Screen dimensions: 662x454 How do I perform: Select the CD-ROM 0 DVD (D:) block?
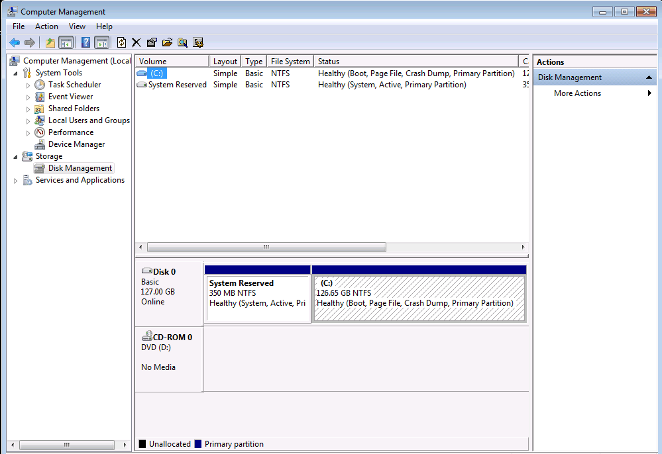[169, 359]
